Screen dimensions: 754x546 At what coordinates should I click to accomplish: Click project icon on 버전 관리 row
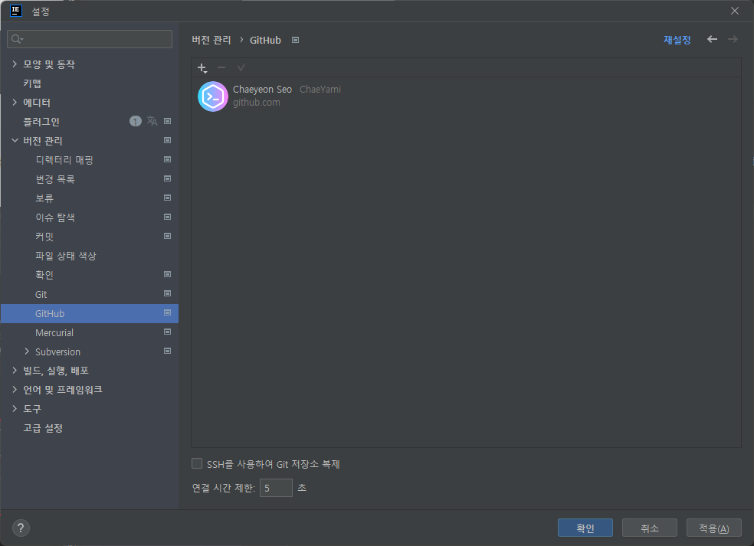[x=167, y=140]
